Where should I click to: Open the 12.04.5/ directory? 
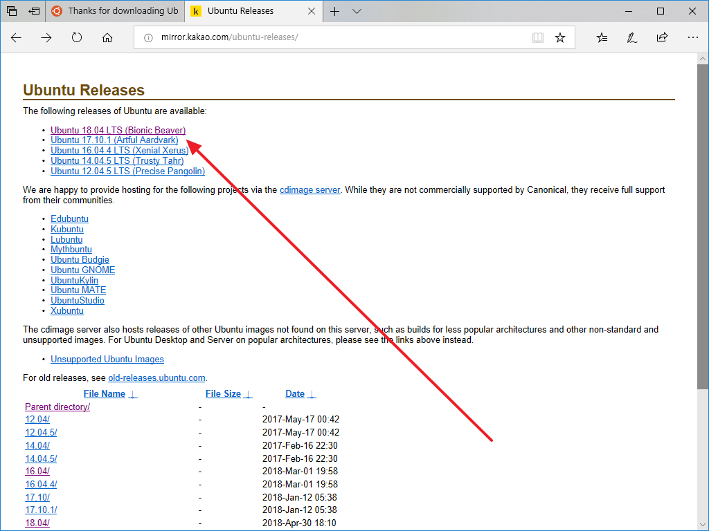[x=41, y=433]
